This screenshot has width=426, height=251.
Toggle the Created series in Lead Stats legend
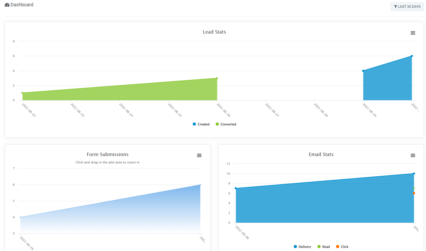coord(201,124)
